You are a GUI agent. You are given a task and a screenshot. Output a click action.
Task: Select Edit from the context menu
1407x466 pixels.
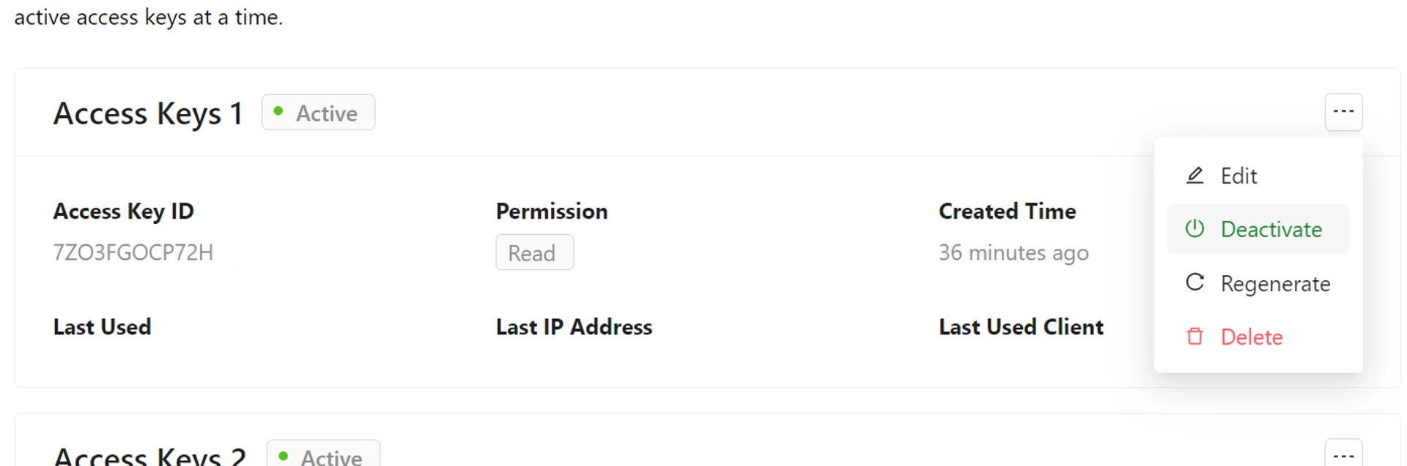pyautogui.click(x=1238, y=175)
